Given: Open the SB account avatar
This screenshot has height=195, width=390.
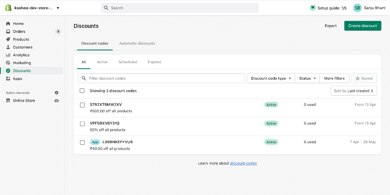Looking at the screenshot, I should coord(357,8).
